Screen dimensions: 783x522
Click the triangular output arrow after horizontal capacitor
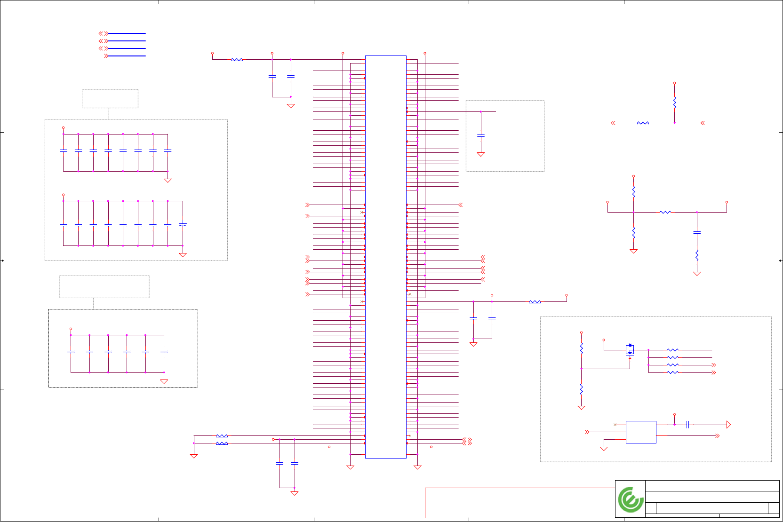pos(728,425)
